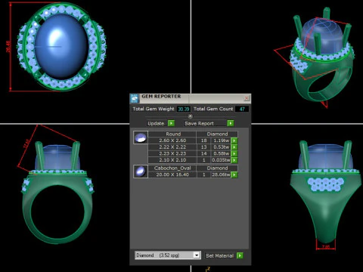
Task: Click the blue oval cabochon in top view
Action: pyautogui.click(x=62, y=46)
